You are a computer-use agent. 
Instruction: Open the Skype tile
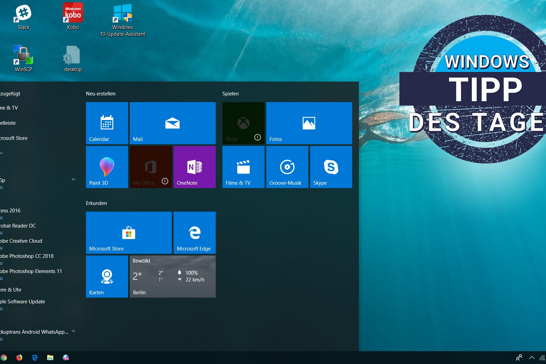click(x=331, y=167)
